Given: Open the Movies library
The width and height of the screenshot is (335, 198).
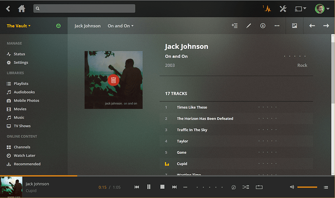Looking at the screenshot, I should 17,109.
